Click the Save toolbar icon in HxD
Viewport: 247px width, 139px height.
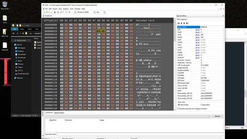[51, 12]
